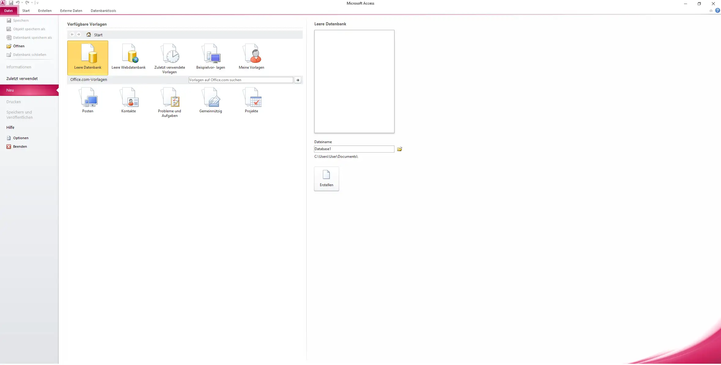Open the Datenbanktools ribbon tab
The width and height of the screenshot is (721, 365).
pos(103,11)
